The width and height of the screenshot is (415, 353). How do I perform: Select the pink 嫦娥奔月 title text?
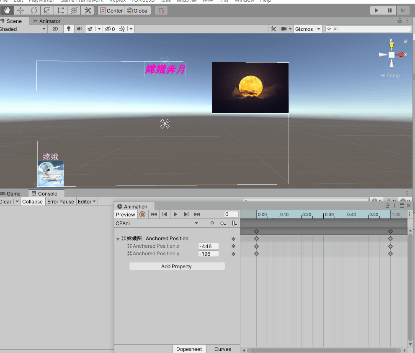(165, 69)
